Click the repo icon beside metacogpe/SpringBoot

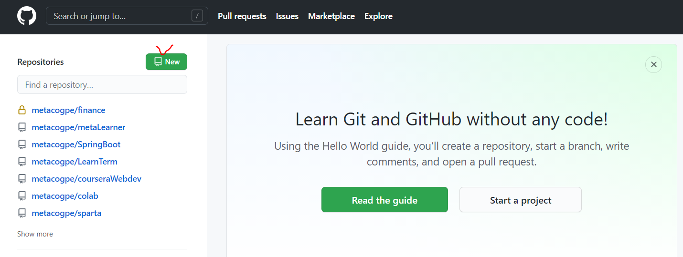(x=22, y=144)
